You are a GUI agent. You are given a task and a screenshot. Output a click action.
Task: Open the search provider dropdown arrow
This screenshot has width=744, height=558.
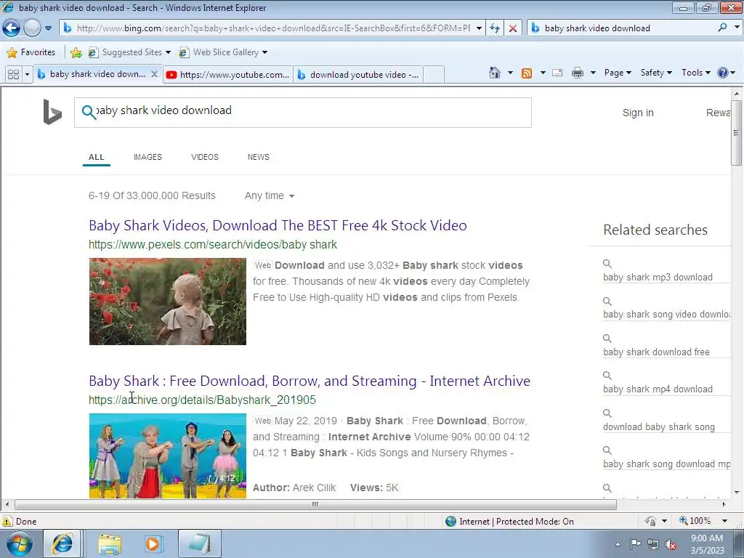737,28
